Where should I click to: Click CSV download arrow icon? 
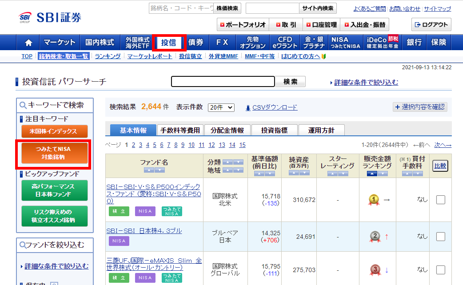point(248,108)
